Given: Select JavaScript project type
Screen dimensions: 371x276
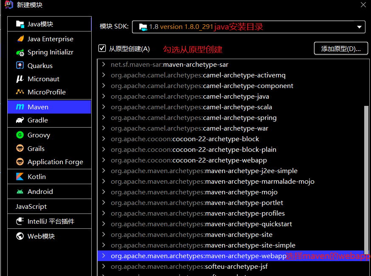Looking at the screenshot, I should coord(49,207).
